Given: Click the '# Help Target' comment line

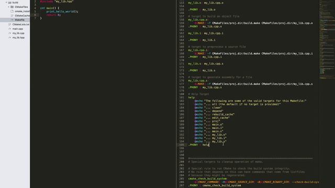Looking at the screenshot, I should click(198, 94).
